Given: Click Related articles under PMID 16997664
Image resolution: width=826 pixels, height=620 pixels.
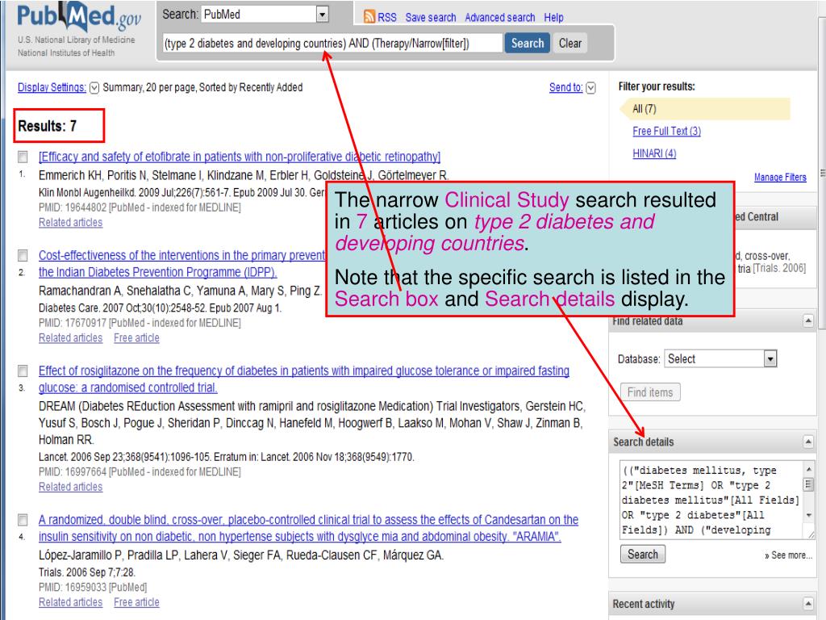Looking at the screenshot, I should pos(71,487).
